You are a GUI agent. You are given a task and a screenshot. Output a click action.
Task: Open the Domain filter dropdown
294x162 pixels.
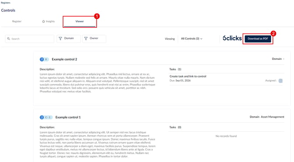point(68,39)
